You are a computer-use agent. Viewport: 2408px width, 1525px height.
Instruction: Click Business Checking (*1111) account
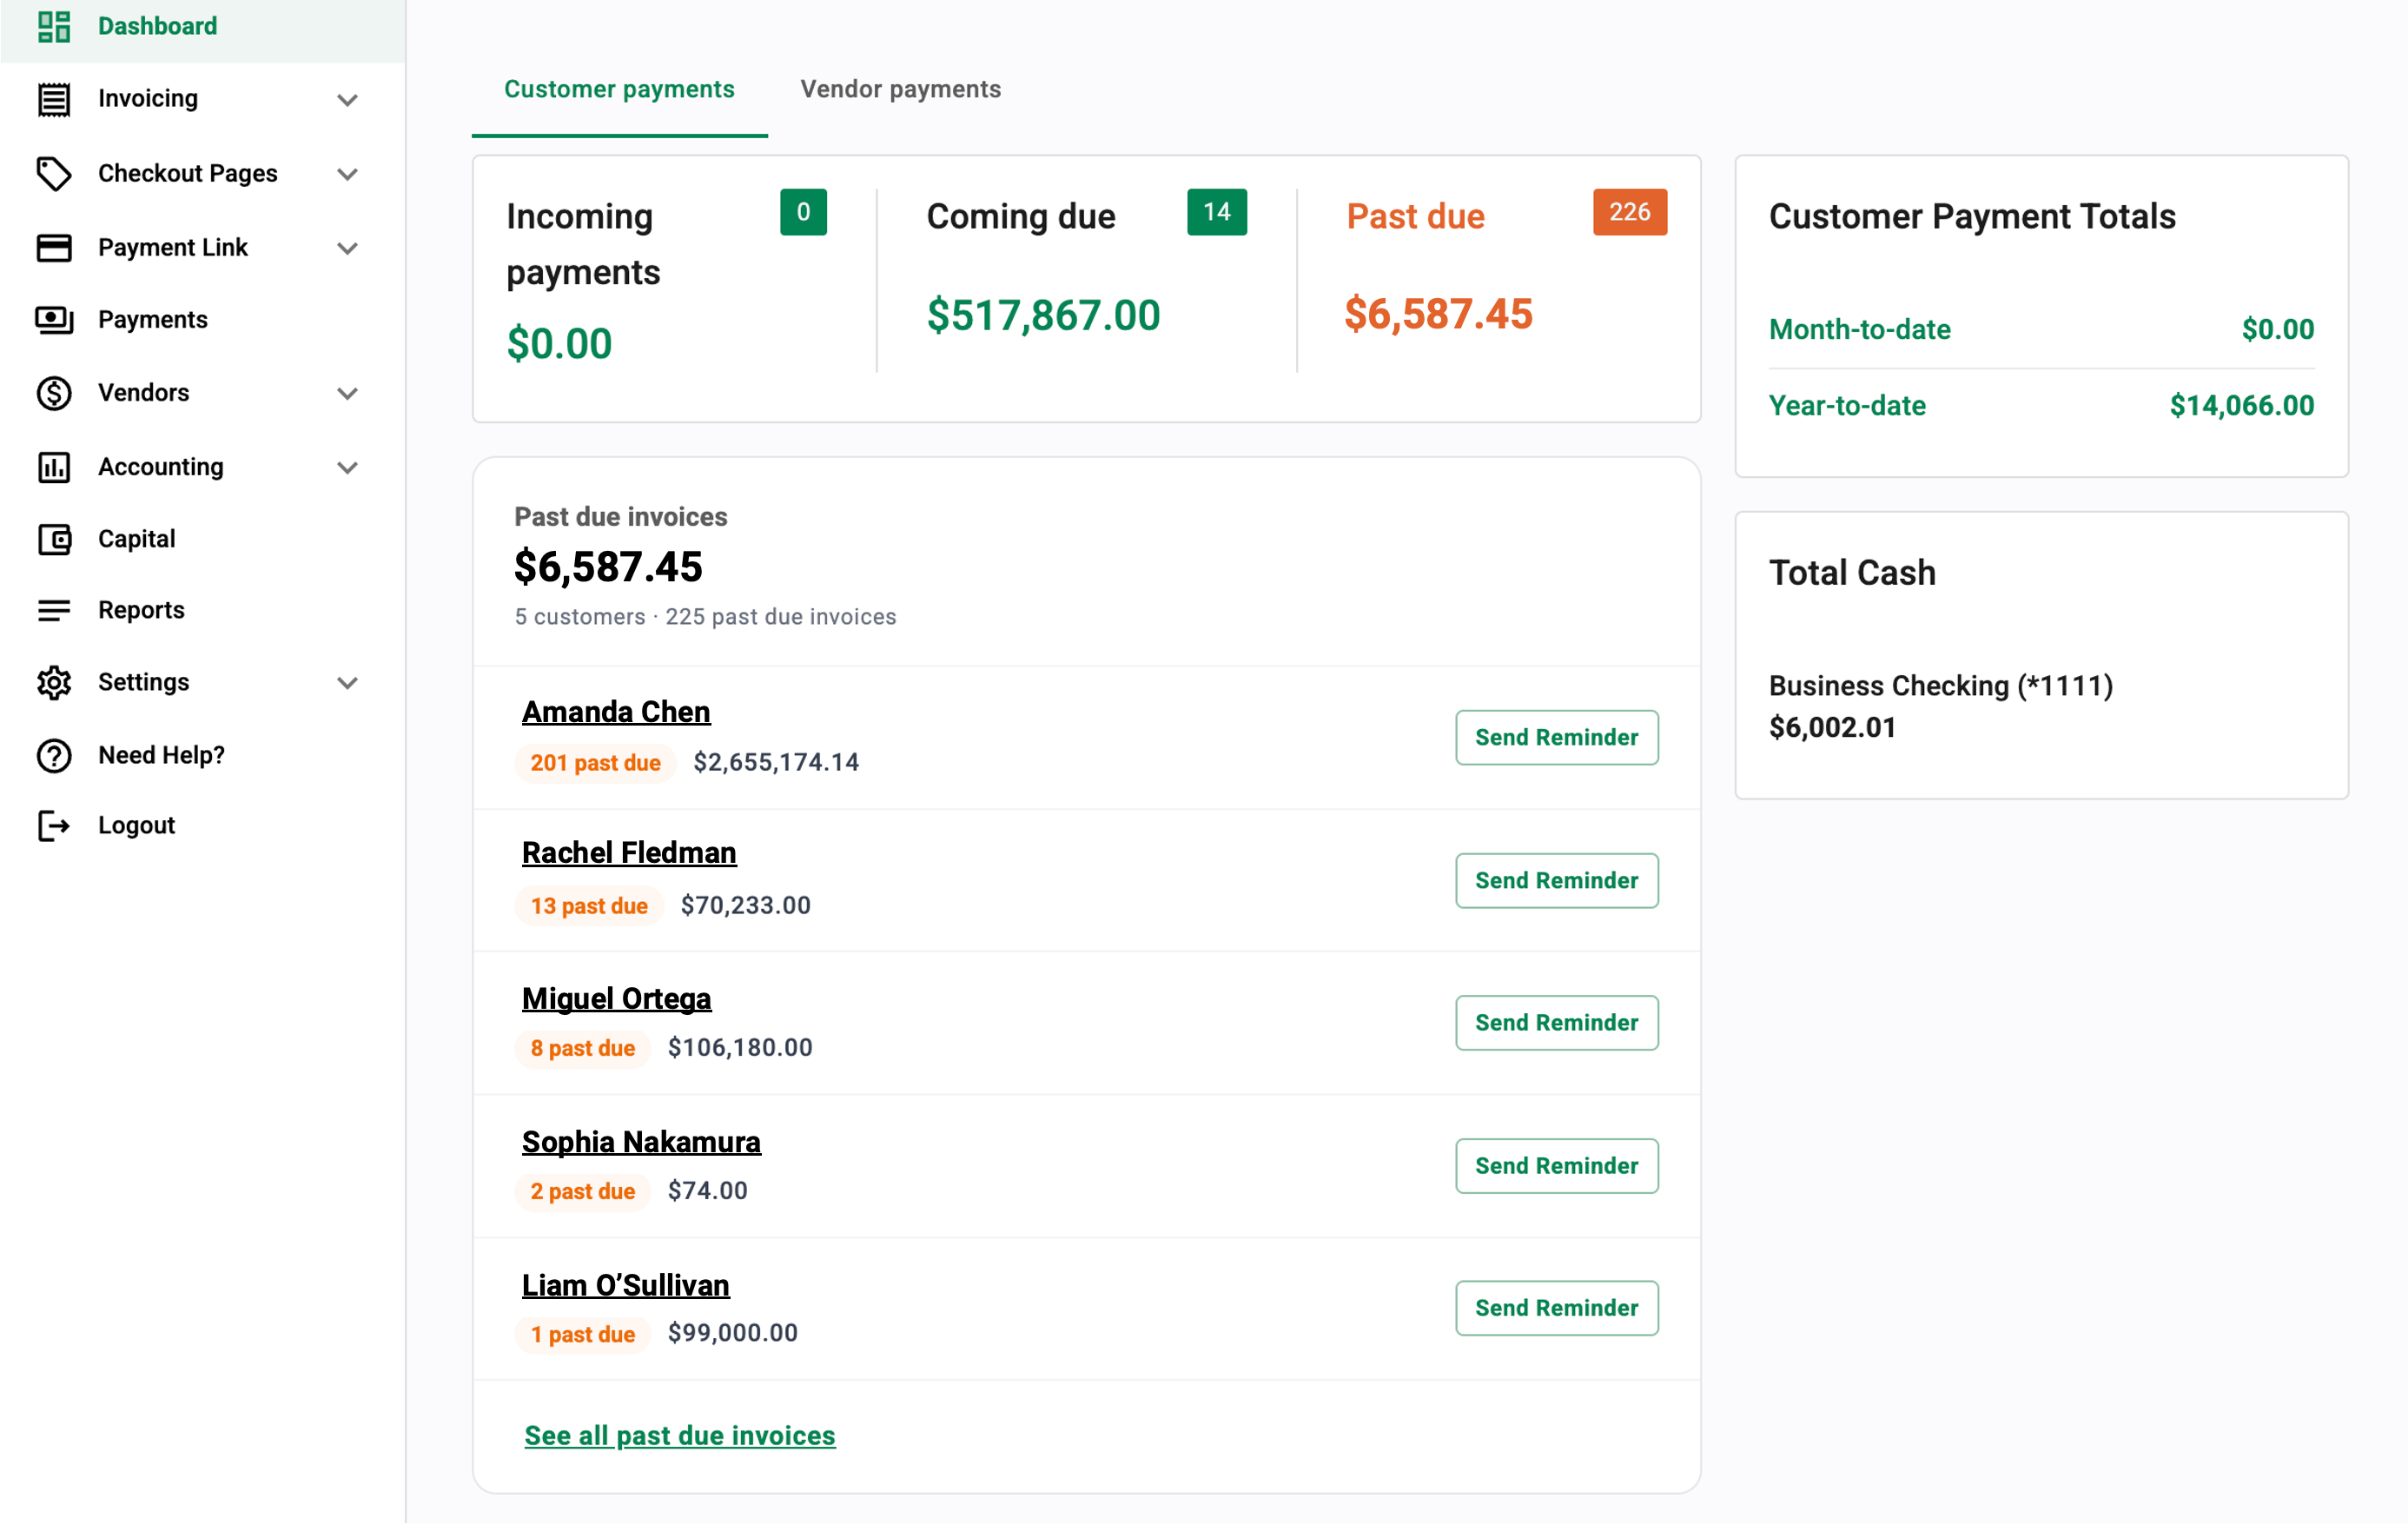(x=1940, y=685)
